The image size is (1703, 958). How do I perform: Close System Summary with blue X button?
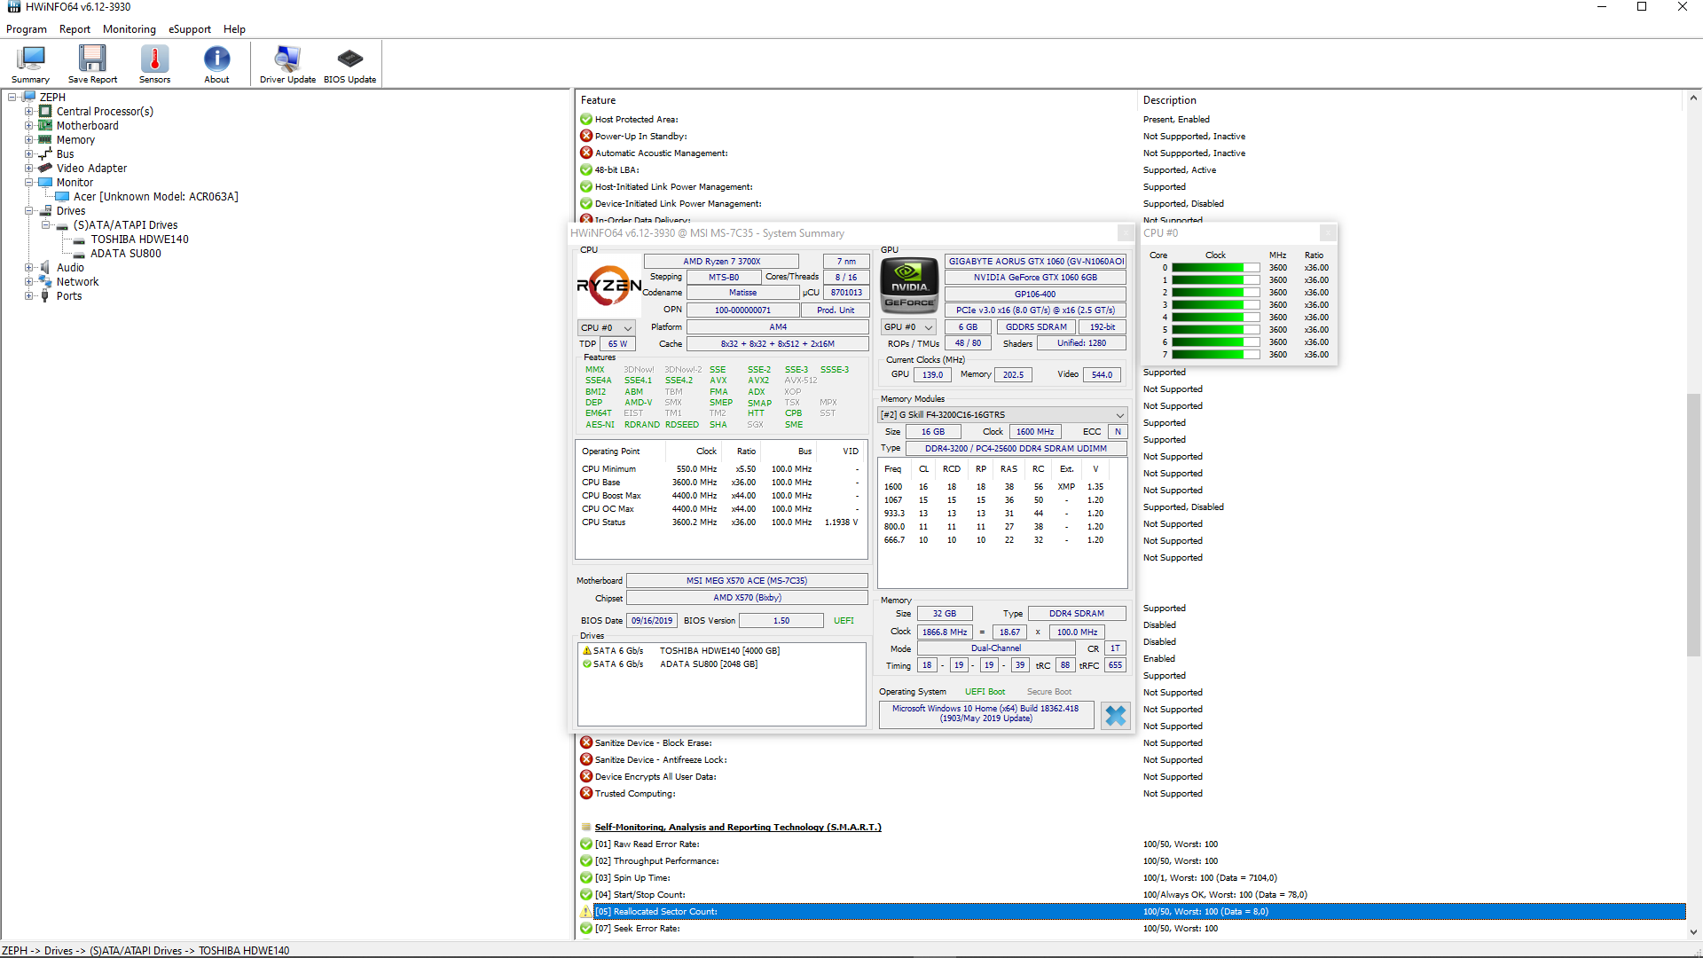[1115, 715]
